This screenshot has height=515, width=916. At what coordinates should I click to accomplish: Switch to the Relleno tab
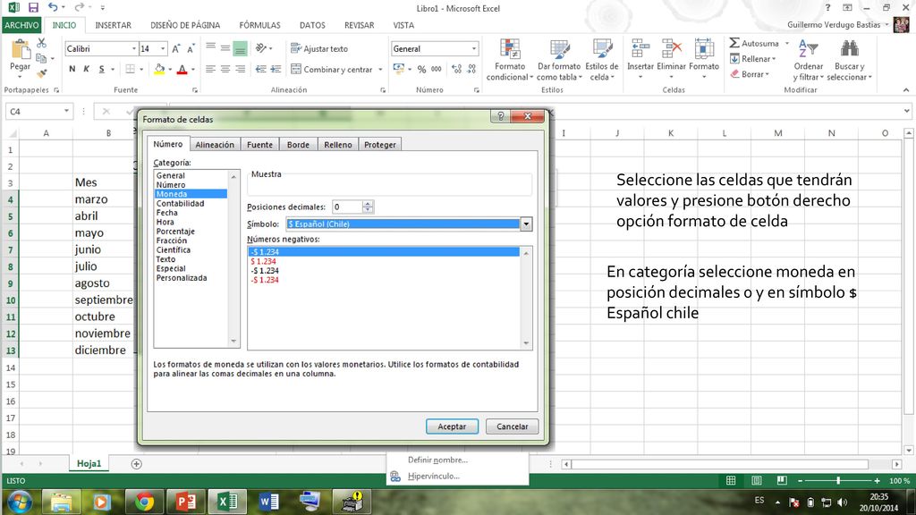(x=338, y=145)
